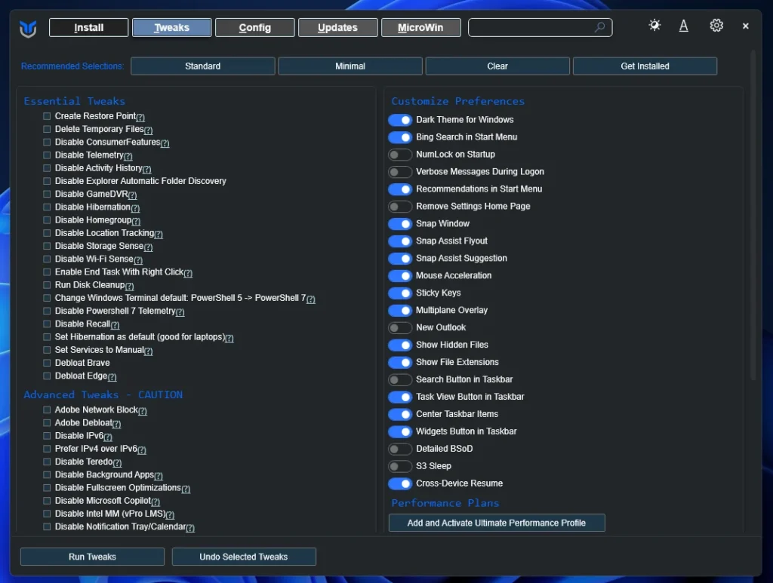Turn off Dark Theme for Windows toggle
The width and height of the screenshot is (773, 583).
pyautogui.click(x=400, y=120)
